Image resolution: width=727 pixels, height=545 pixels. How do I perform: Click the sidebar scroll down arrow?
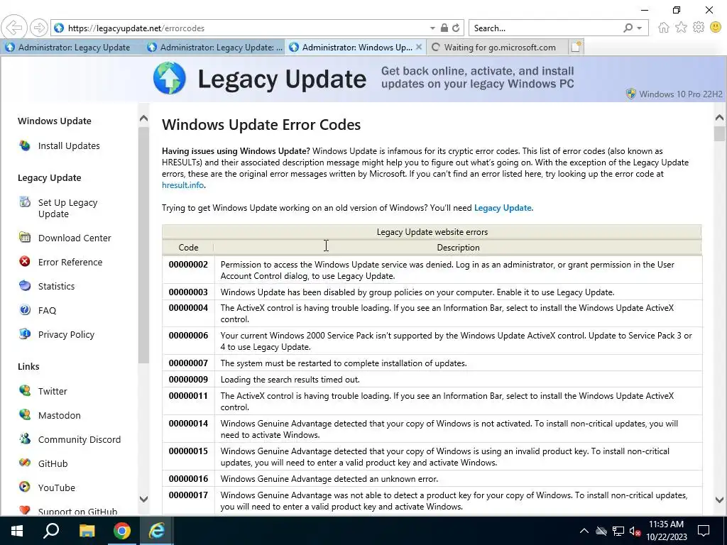pyautogui.click(x=143, y=499)
